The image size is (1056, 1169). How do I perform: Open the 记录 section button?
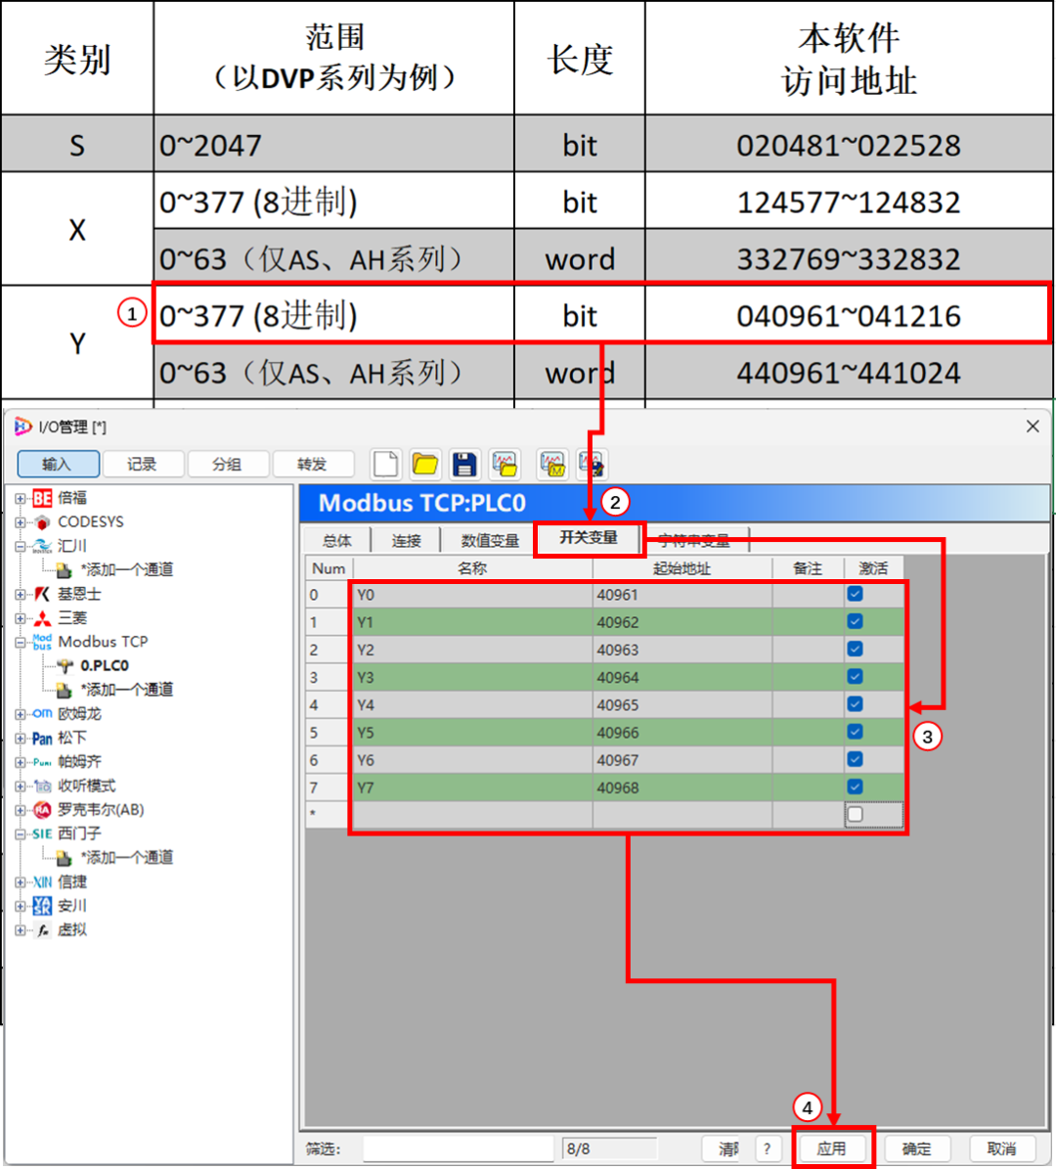(142, 464)
